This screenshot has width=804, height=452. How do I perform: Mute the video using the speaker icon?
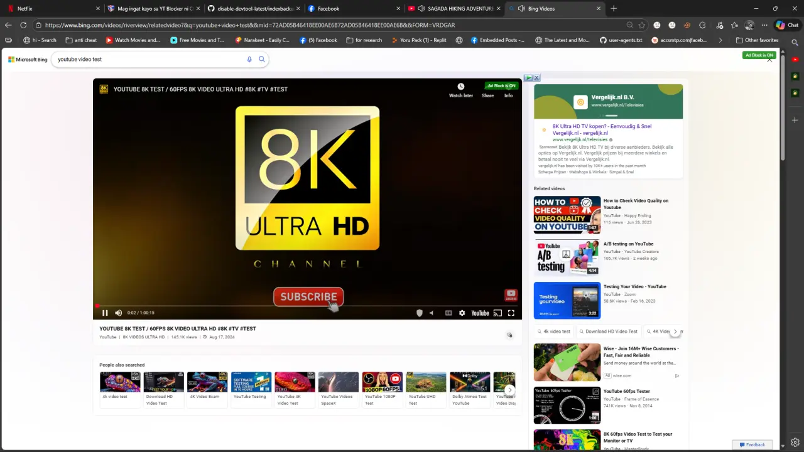[118, 313]
